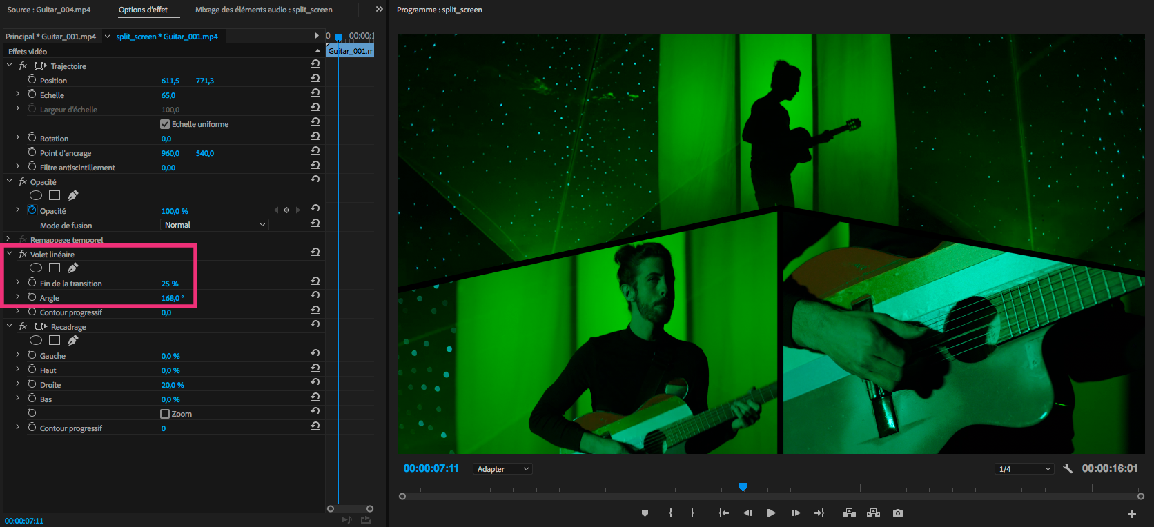1154x527 pixels.
Task: Open the Adapter zoom level dropdown
Action: 503,469
